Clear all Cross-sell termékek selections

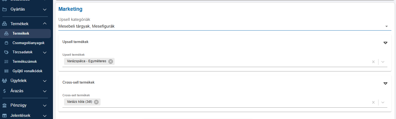tap(373, 102)
